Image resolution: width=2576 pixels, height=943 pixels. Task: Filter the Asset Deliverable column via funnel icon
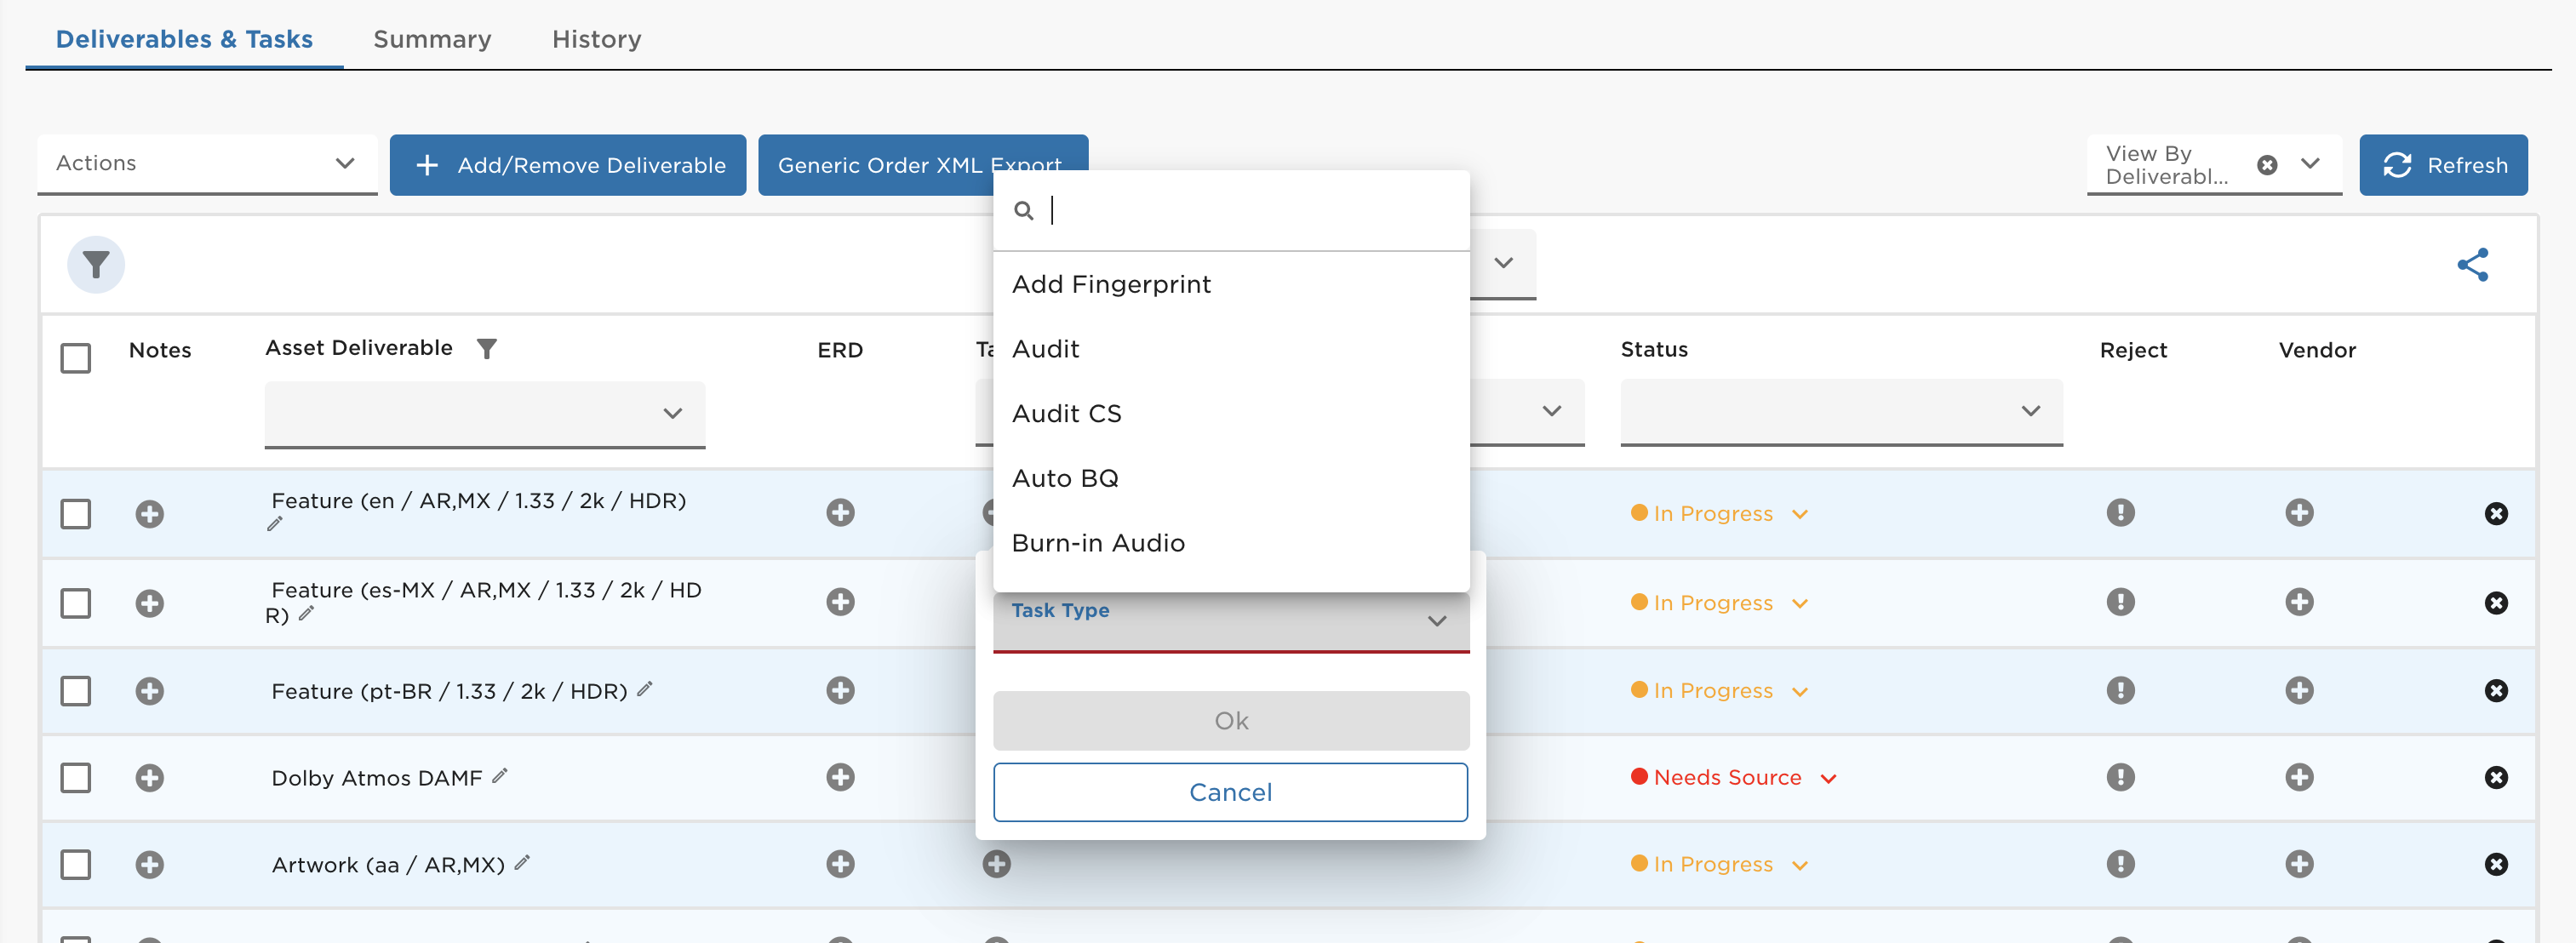(487, 349)
